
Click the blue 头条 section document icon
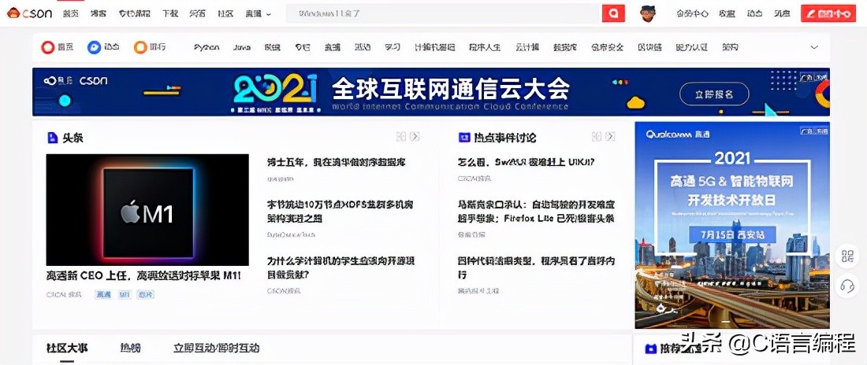[52, 138]
